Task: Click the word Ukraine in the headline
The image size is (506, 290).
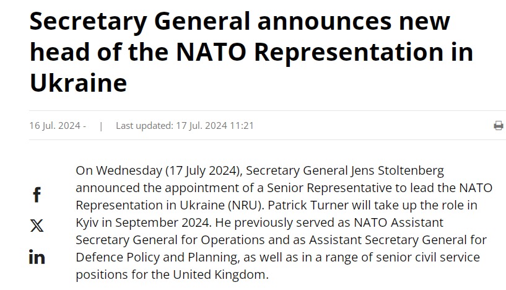Action: tap(78, 82)
